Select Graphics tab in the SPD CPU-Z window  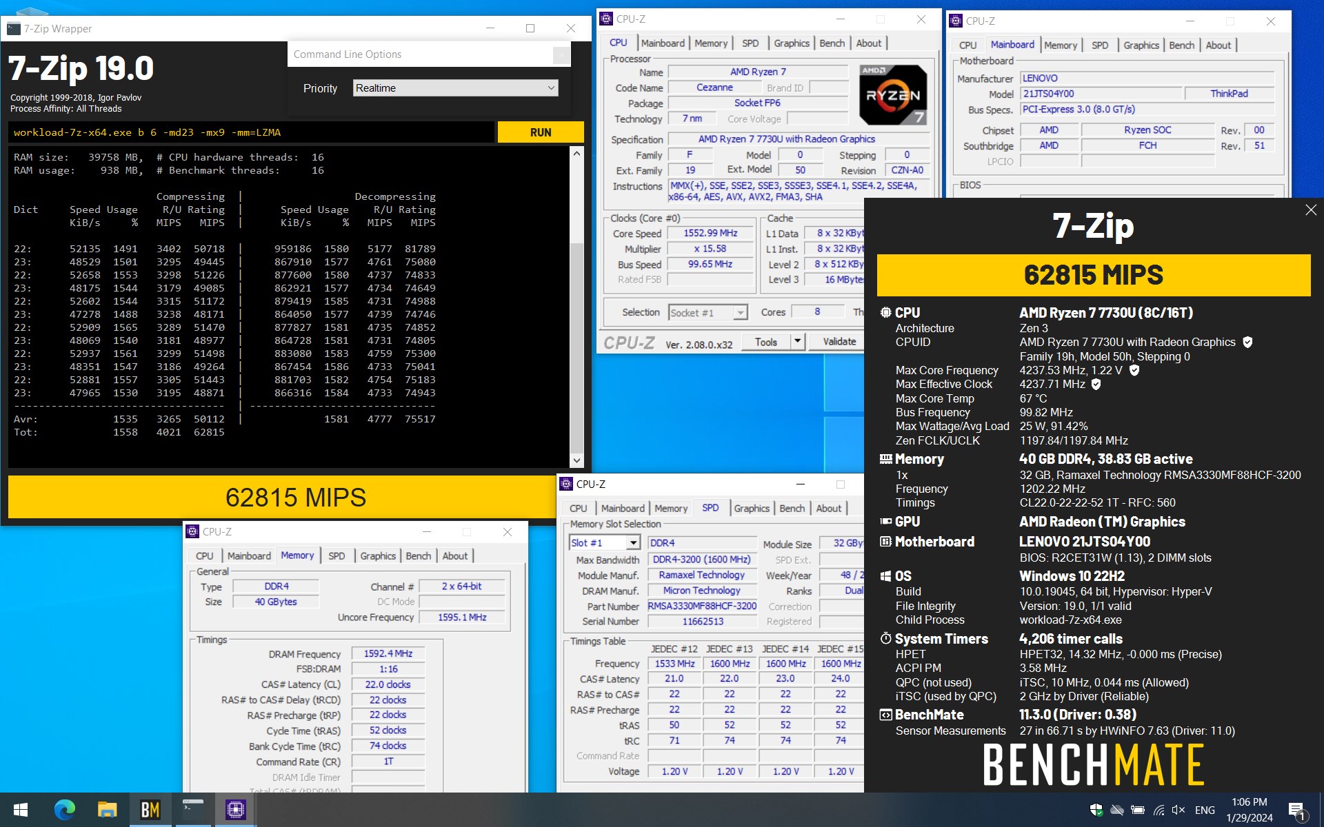pos(751,508)
